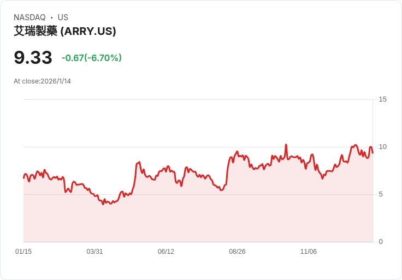Viewport: 402px width, 280px height.
Task: Click the 03/31 date axis label
Action: click(x=94, y=251)
